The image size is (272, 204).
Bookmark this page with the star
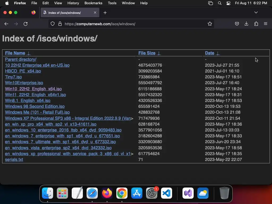pyautogui.click(x=210, y=24)
